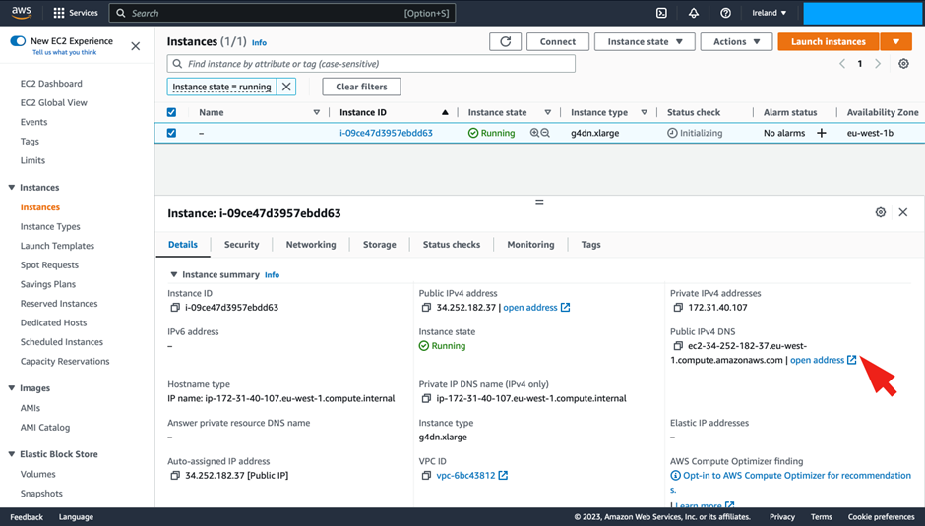
Task: Close the instance detail panel
Action: 903,212
